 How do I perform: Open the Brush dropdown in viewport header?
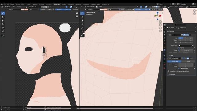tap(154, 10)
